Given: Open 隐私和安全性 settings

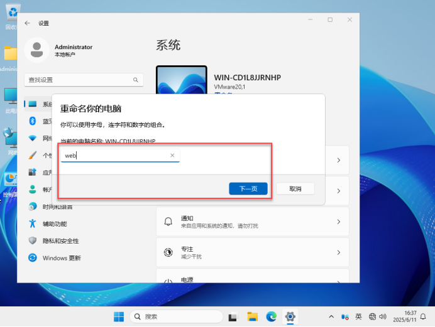Looking at the screenshot, I should click(x=60, y=240).
